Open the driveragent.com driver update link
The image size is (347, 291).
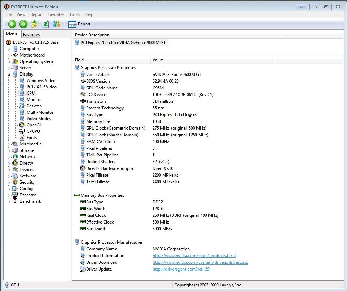181,269
